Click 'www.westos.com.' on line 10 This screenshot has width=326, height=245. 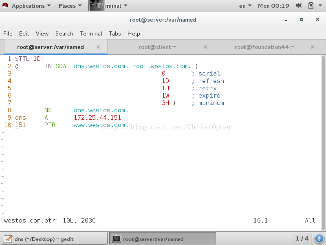pyautogui.click(x=101, y=125)
